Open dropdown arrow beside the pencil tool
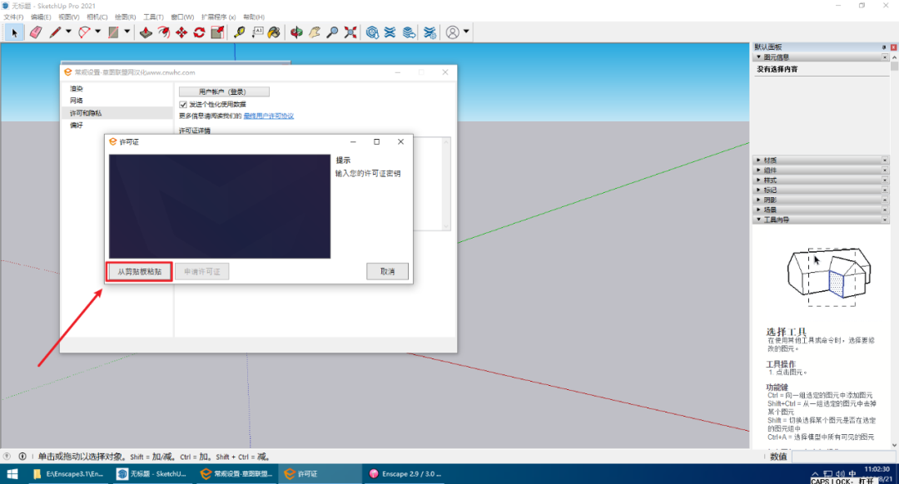 pos(68,32)
